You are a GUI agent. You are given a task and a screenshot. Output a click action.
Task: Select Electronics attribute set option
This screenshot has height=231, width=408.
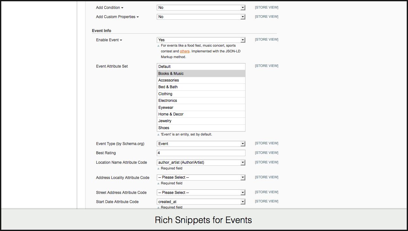coord(201,101)
